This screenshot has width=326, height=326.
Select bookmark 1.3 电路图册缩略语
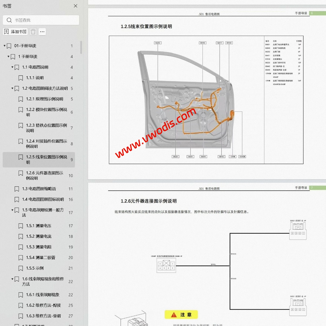39,189
